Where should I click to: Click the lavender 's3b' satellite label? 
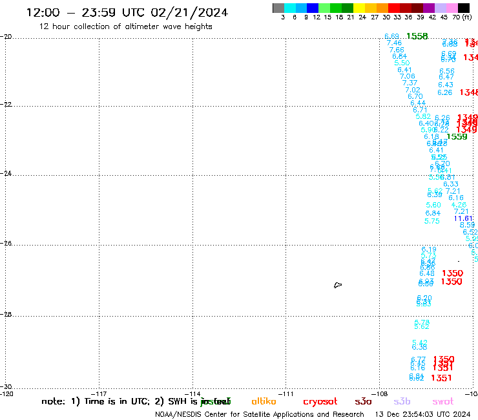pyautogui.click(x=402, y=401)
